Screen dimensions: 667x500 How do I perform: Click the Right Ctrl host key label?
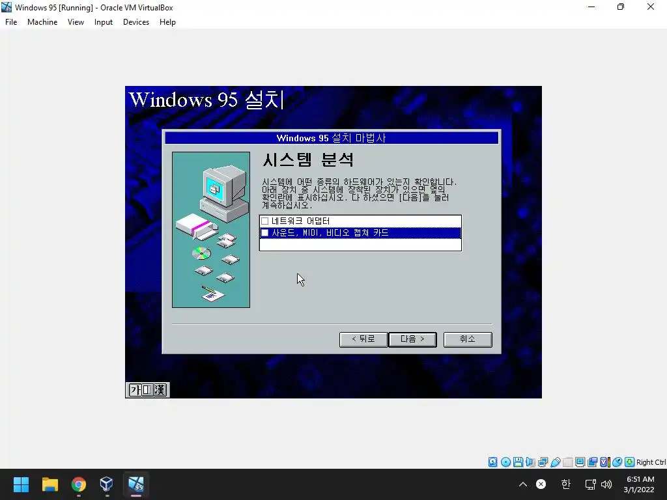(651, 462)
